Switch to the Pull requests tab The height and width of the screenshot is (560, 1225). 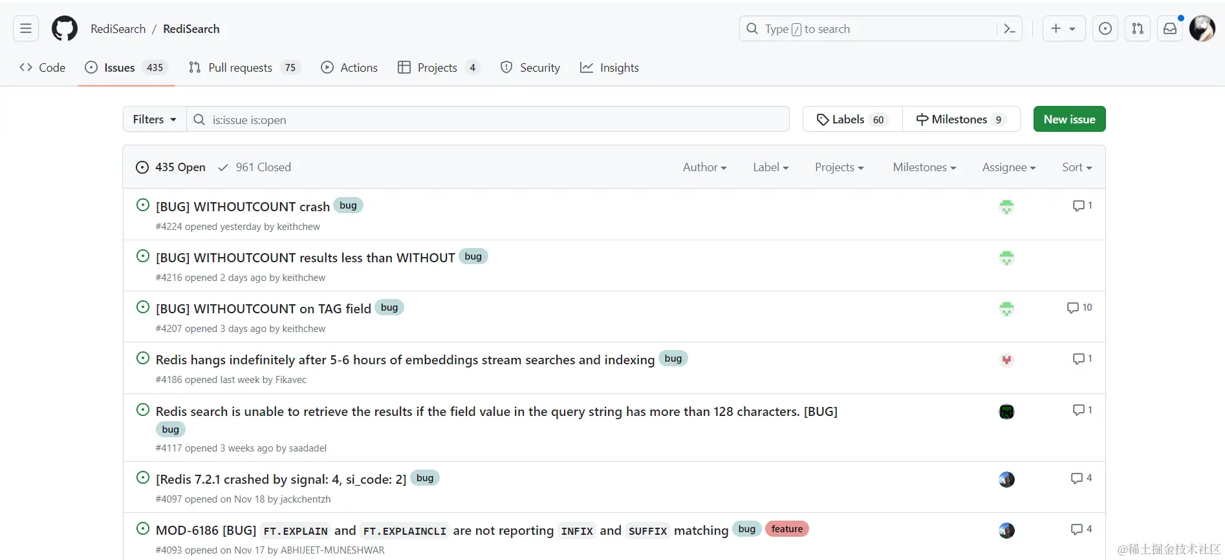coord(244,67)
